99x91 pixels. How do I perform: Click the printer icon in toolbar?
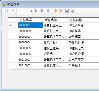[x=72, y=11]
